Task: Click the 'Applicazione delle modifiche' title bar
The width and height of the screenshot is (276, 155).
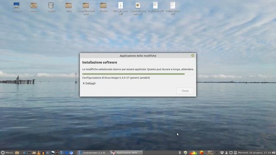Action: 138,56
